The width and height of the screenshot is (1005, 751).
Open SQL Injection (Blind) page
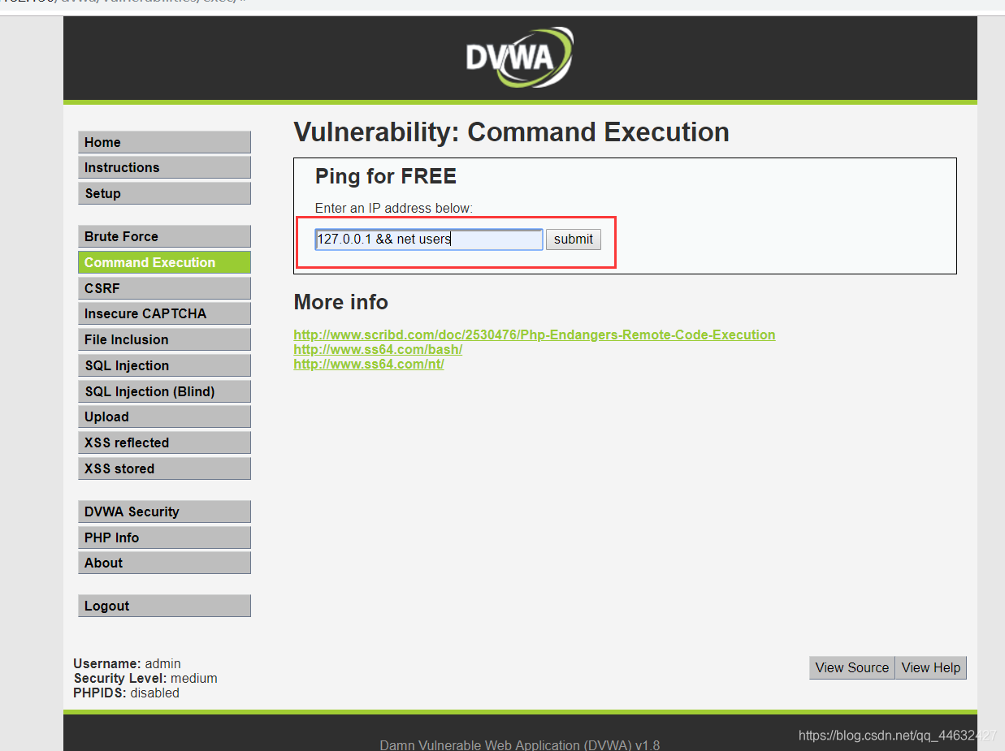pyautogui.click(x=164, y=391)
